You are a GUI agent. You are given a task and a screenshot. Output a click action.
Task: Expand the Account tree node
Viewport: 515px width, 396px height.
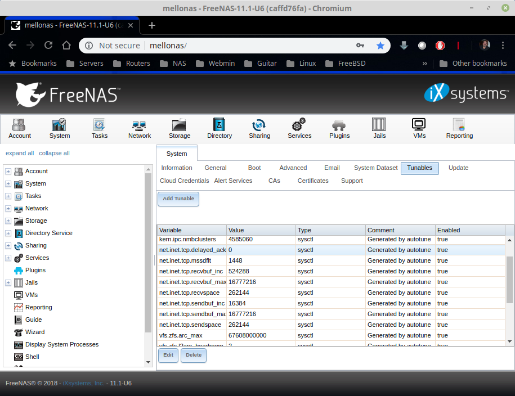[x=8, y=171]
